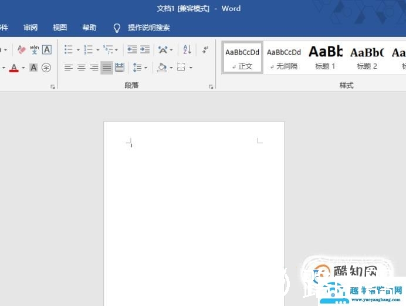The image size is (406, 306).
Task: Click the Clear All Formatting eraser icon
Action: click(x=22, y=49)
